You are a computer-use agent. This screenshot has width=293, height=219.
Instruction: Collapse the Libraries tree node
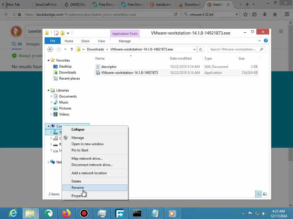click(x=48, y=90)
